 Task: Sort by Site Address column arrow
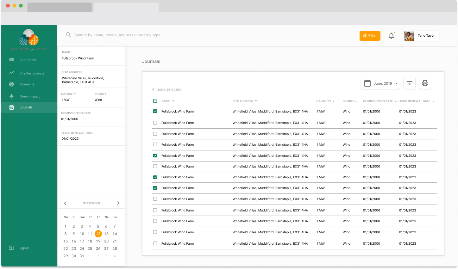(256, 101)
